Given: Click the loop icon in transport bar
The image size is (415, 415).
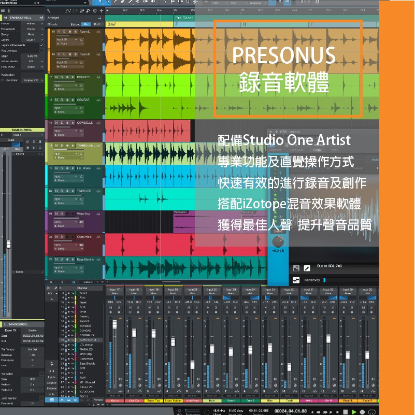Looking at the screenshot, I should (x=372, y=412).
